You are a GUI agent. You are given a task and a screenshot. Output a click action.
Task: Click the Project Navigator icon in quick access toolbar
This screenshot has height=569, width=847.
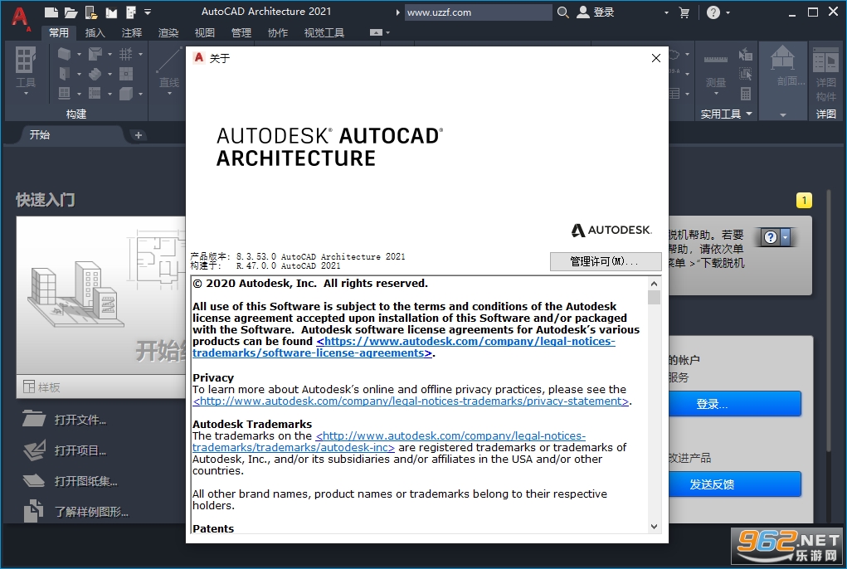click(111, 12)
